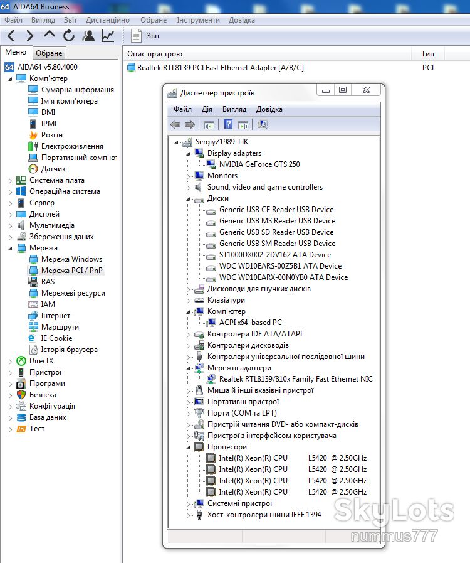Screen dimensions: 470x563
Task: Switch to the Обране sidebar tab
Action: pyautogui.click(x=49, y=53)
